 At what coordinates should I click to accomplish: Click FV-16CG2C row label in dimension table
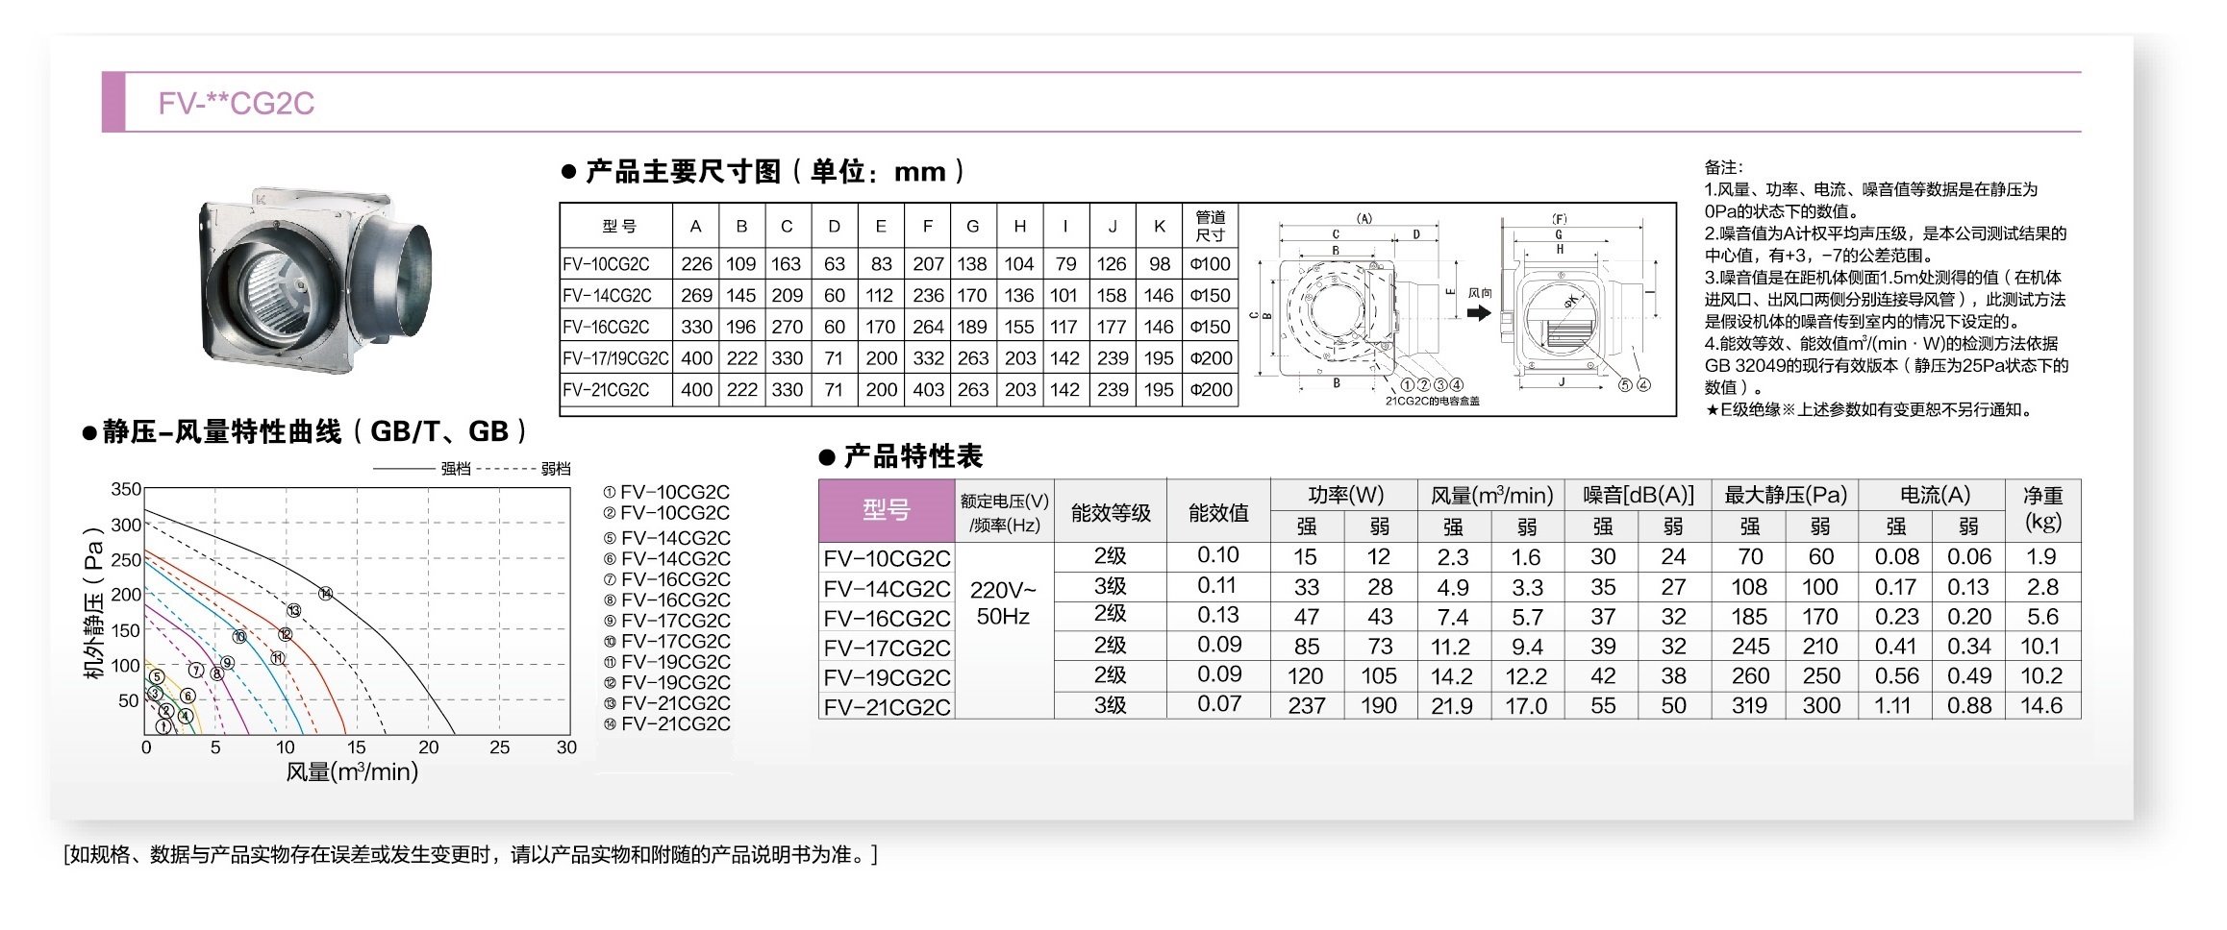[606, 327]
